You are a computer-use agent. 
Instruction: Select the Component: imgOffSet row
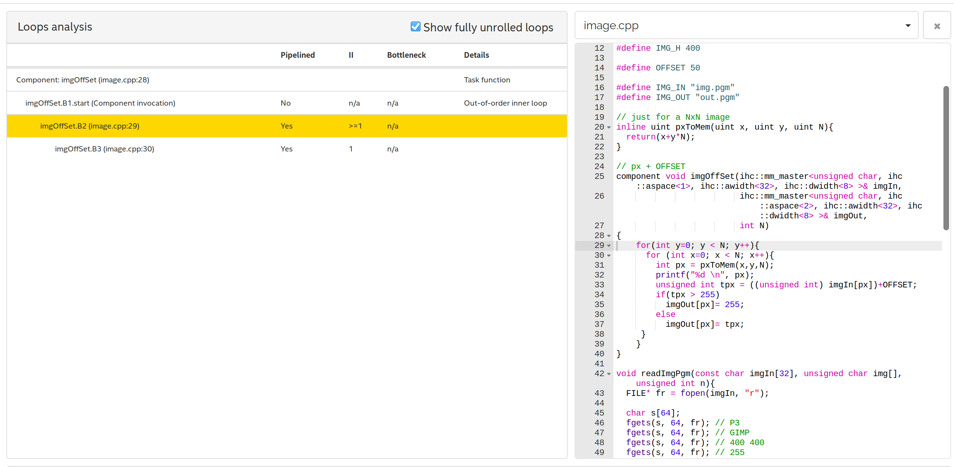tap(287, 80)
